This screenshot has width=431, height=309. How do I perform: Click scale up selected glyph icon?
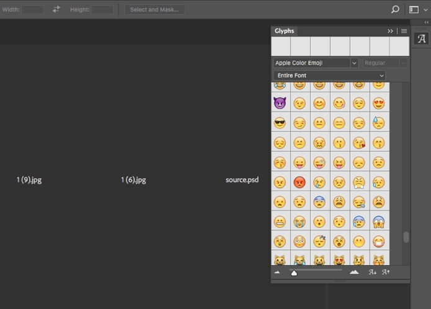coord(386,272)
